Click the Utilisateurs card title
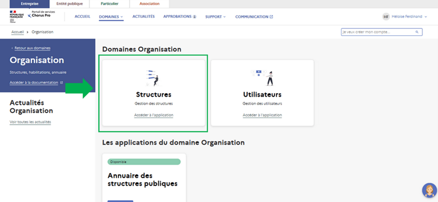This screenshot has width=438, height=202. pyautogui.click(x=262, y=94)
